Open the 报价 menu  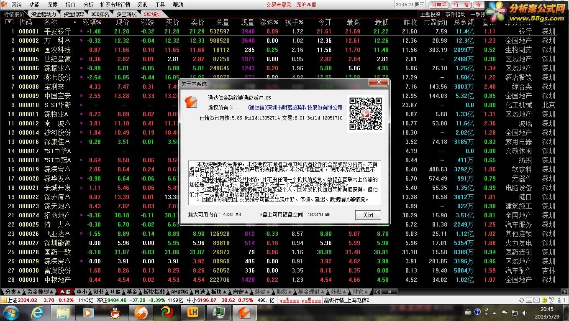point(71,5)
